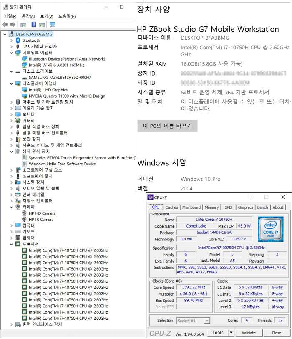Select the SAMSUNG MZVLB512HBJQ-000H7 disk icon

click(25, 78)
